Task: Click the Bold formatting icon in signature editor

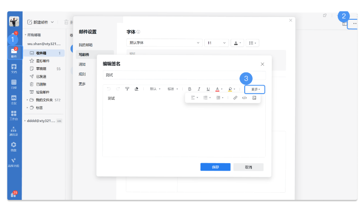Action: pos(190,89)
